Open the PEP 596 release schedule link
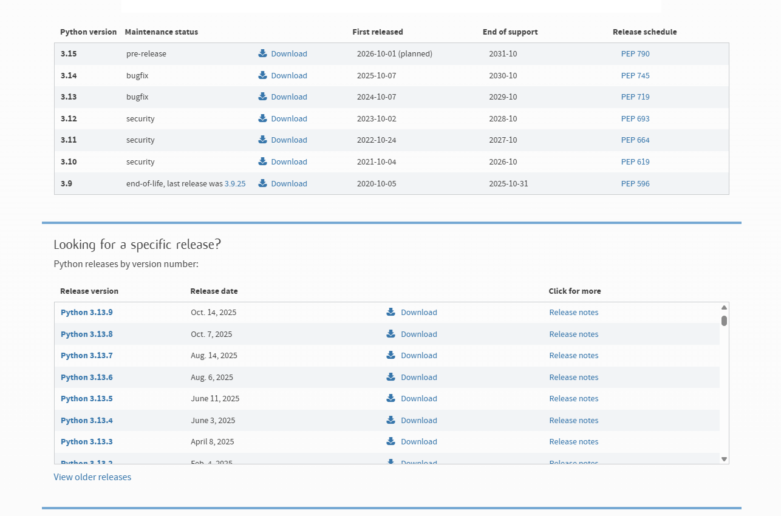This screenshot has width=781, height=516. [635, 184]
